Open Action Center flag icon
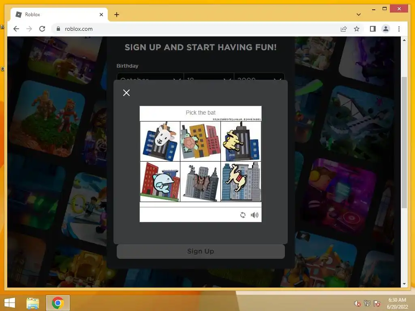The image size is (415, 311). click(377, 303)
